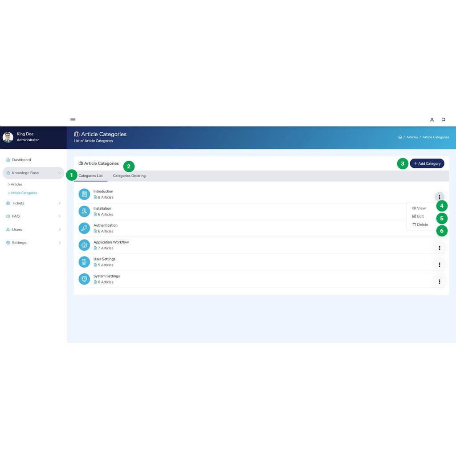Expand the Users menu chevron
This screenshot has width=456, height=456.
[59, 229]
